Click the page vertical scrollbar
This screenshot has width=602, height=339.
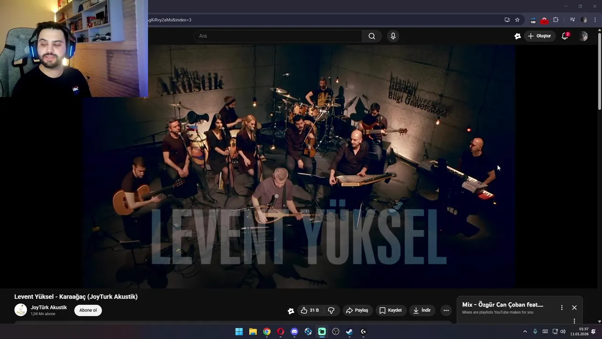(x=599, y=71)
